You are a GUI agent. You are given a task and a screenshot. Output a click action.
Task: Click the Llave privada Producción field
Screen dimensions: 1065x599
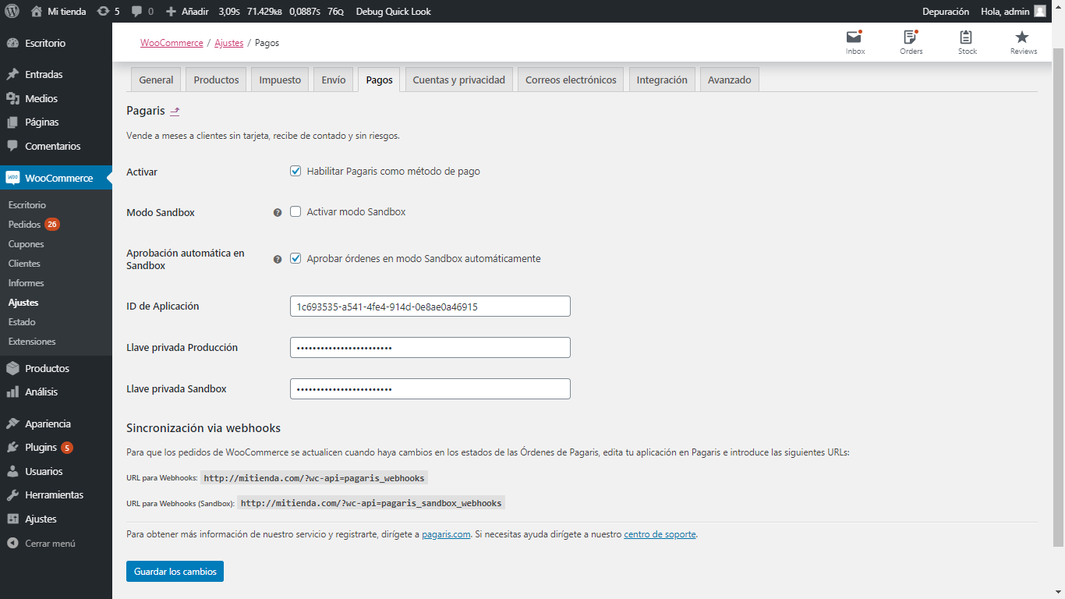(x=430, y=347)
